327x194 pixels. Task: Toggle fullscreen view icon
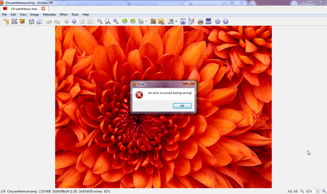click(x=14, y=21)
